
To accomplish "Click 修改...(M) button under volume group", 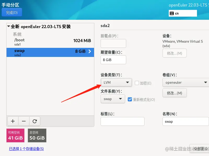I will [175, 93].
